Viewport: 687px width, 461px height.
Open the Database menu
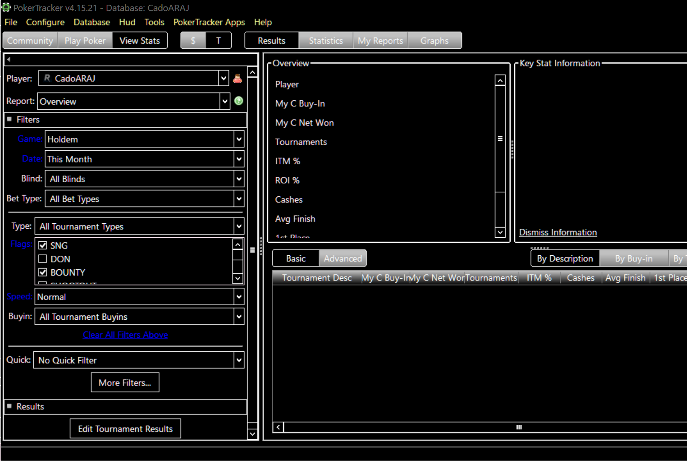coord(92,22)
